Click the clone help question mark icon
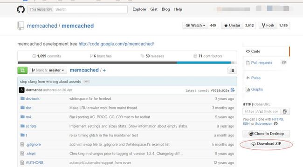 pos(276,124)
